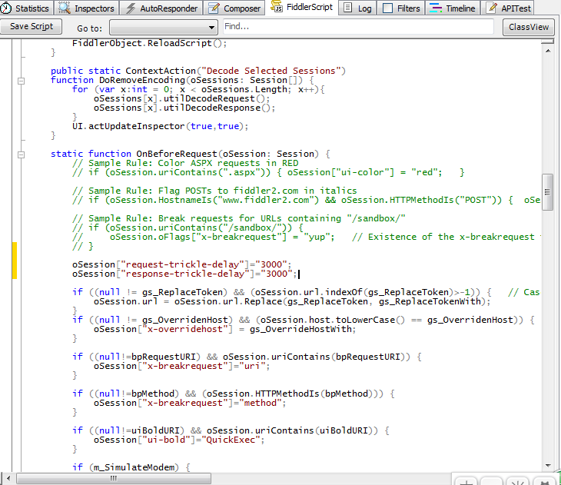
Task: Select the FiddlerScript tab
Action: [x=302, y=7]
